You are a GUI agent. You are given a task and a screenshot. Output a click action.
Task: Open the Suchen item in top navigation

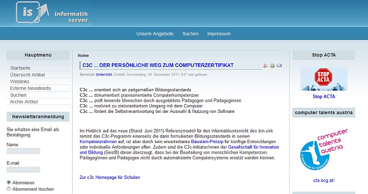[x=190, y=34]
